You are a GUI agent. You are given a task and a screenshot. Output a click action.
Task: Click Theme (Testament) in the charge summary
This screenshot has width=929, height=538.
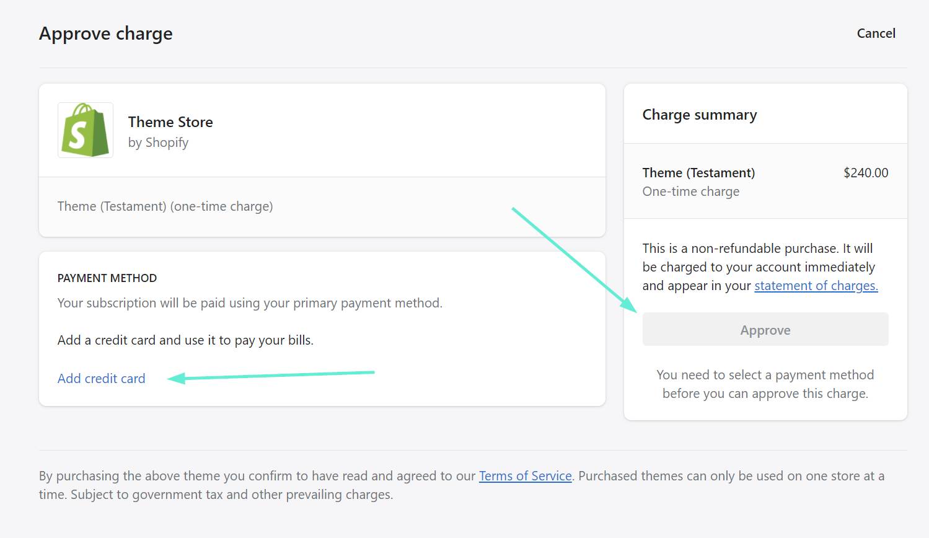698,173
